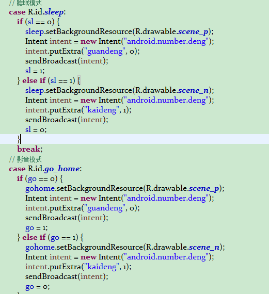Click sendBroadcast(intent) line above 'sl = 0;'

click(67, 120)
